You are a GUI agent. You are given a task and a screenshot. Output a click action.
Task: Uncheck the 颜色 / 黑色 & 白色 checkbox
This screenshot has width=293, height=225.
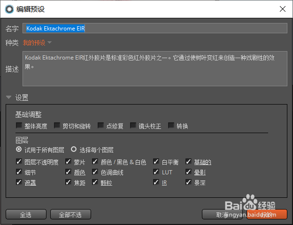tap(95, 162)
